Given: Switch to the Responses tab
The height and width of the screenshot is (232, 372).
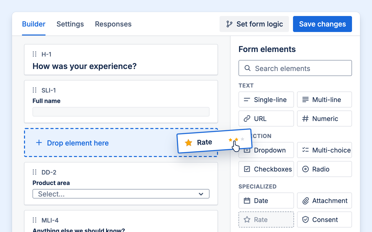Looking at the screenshot, I should pos(113,24).
